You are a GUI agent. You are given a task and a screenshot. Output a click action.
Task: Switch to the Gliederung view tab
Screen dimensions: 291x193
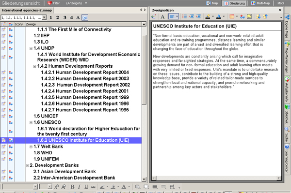(x=234, y=3)
